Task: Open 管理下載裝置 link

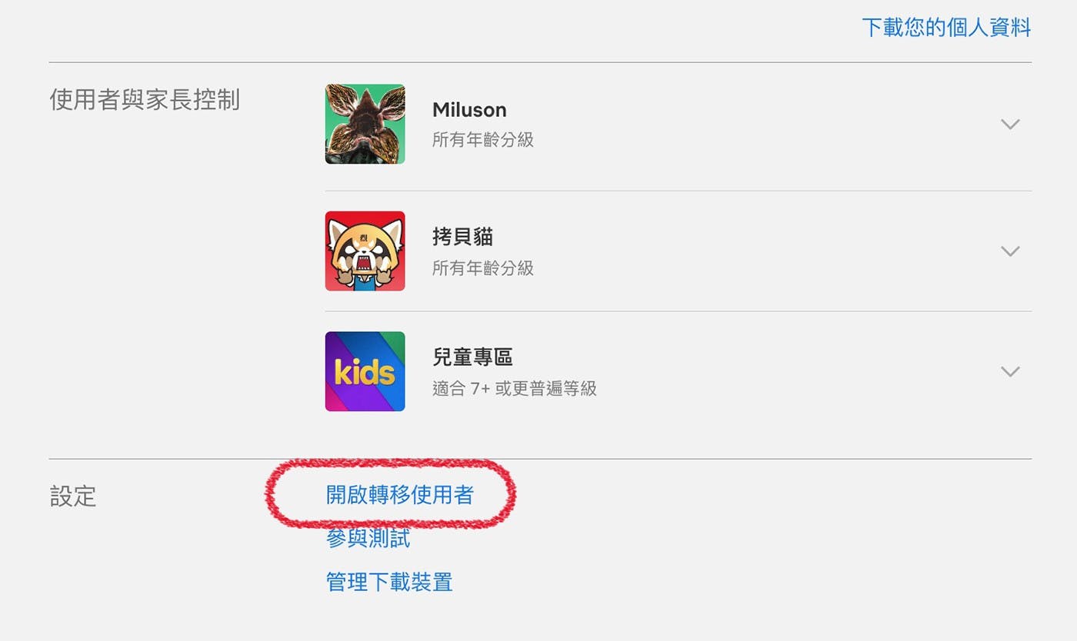Action: [x=389, y=582]
